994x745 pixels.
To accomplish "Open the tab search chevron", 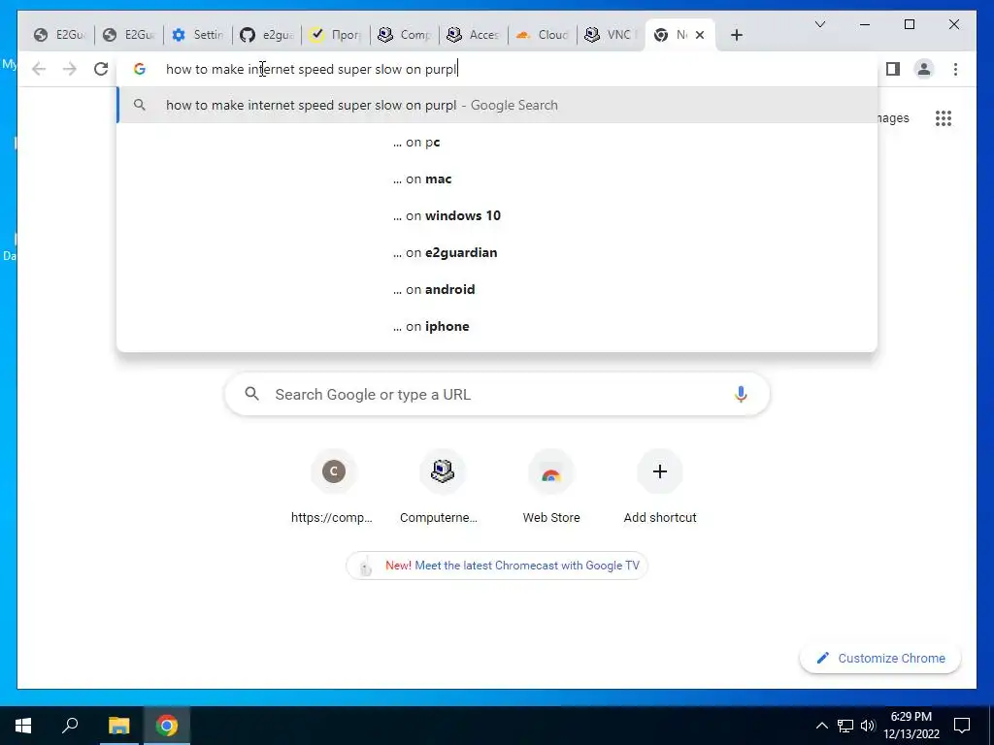I will 819,24.
